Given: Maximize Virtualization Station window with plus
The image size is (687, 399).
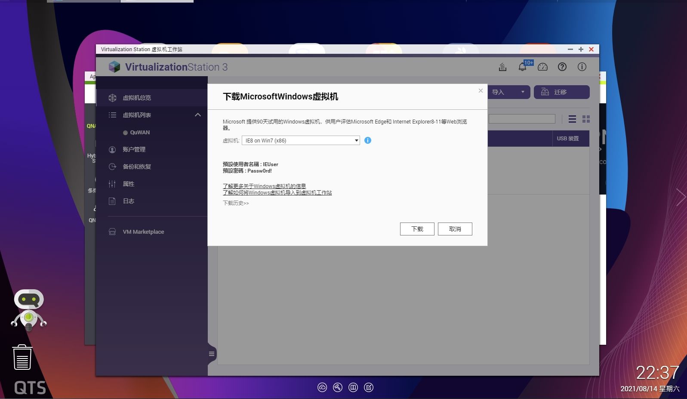Looking at the screenshot, I should [581, 49].
